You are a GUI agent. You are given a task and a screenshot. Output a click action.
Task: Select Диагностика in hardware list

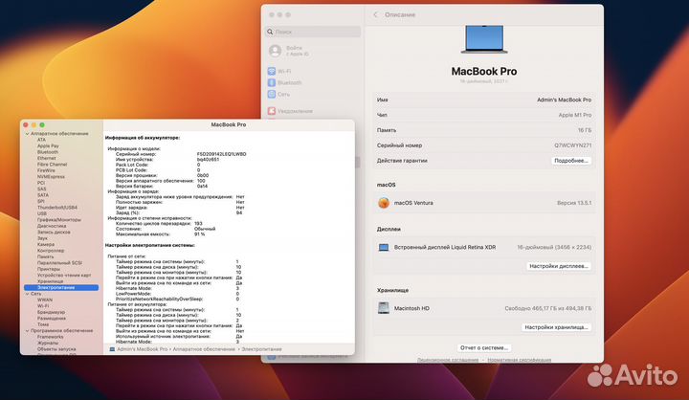click(x=52, y=226)
